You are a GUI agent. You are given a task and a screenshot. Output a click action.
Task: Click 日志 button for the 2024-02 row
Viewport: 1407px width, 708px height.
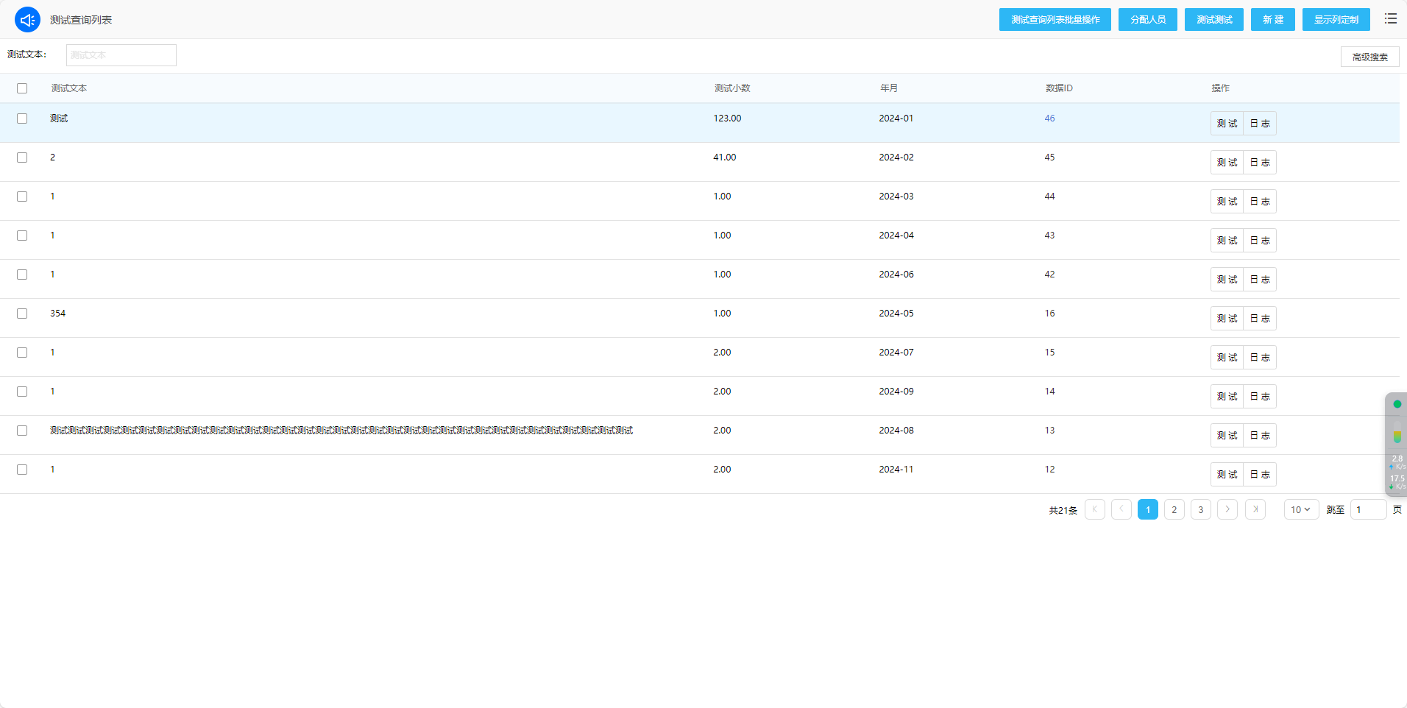pyautogui.click(x=1259, y=163)
